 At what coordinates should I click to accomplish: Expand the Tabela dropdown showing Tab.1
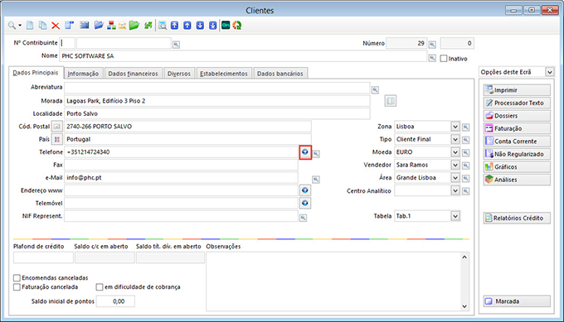[455, 216]
